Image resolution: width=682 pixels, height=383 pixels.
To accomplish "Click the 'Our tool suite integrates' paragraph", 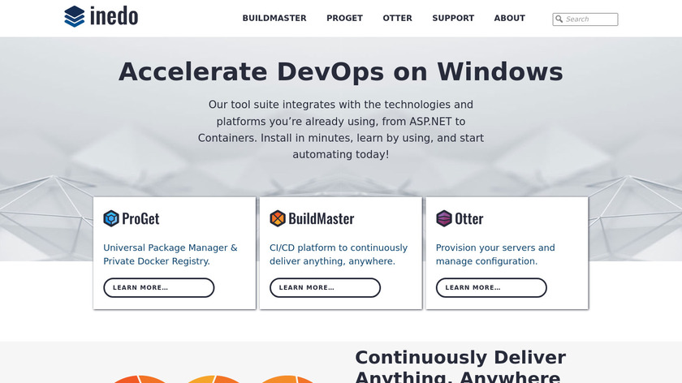I will tap(340, 130).
